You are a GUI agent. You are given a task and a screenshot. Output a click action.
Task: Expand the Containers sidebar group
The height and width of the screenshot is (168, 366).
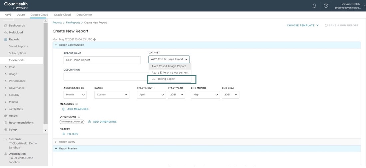point(6,109)
